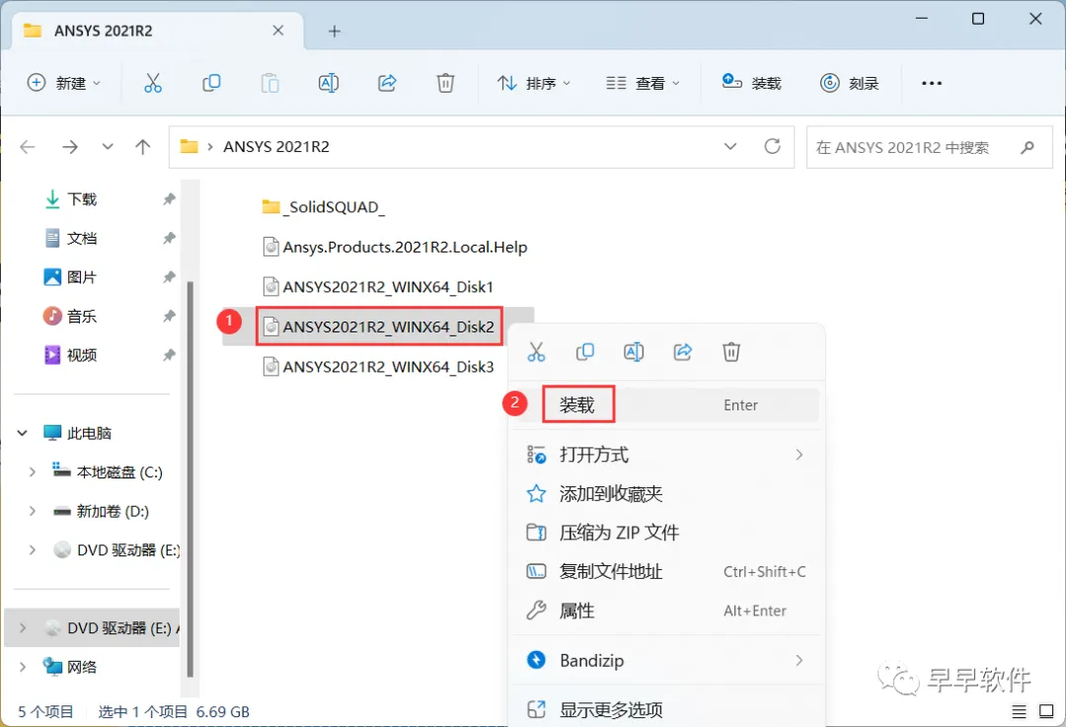Switch to large icons view in status bar
Image resolution: width=1066 pixels, height=727 pixels.
pyautogui.click(x=1046, y=711)
